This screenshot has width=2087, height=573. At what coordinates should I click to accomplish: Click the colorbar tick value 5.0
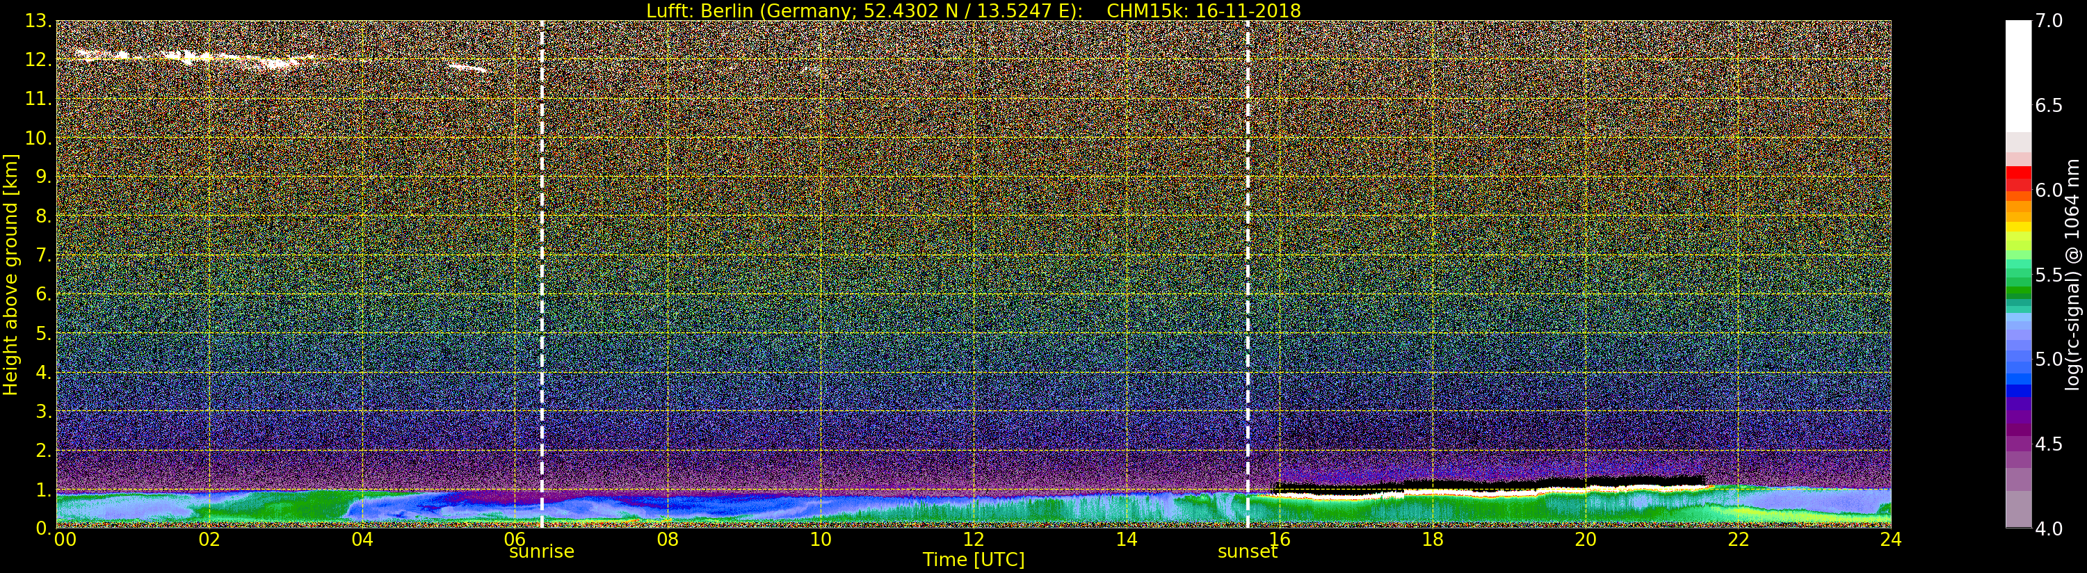[x=2049, y=359]
